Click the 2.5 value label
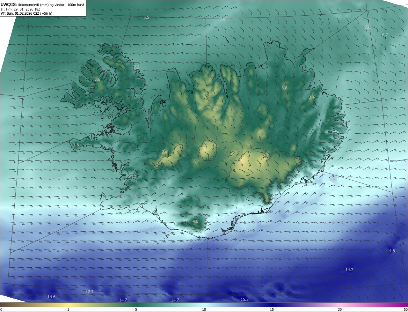 [x=215, y=108]
